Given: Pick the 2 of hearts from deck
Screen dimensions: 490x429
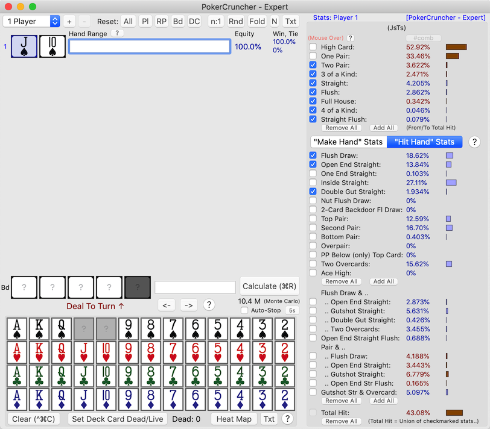Looking at the screenshot, I should tap(285, 352).
